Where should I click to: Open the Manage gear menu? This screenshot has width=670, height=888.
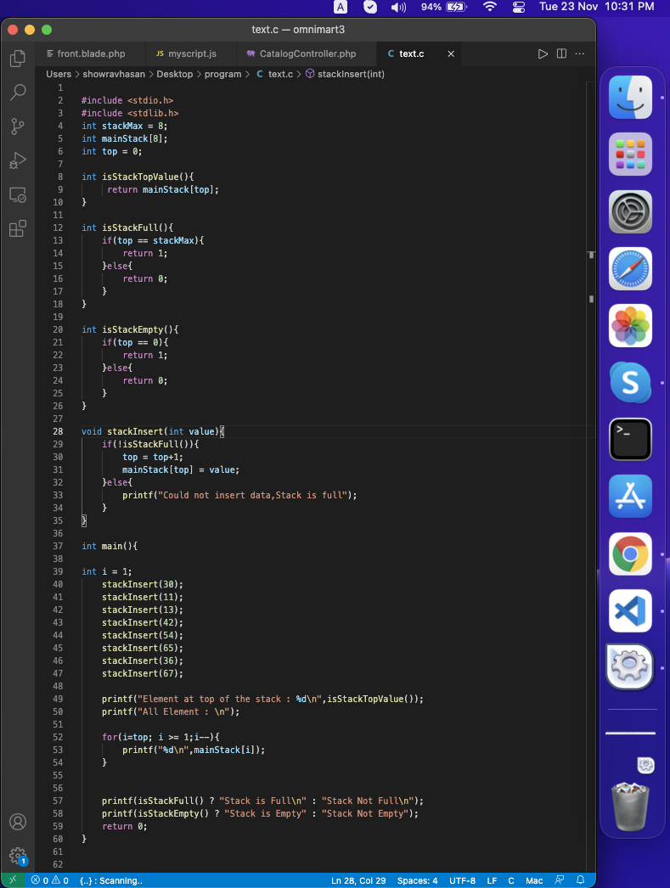[x=18, y=855]
